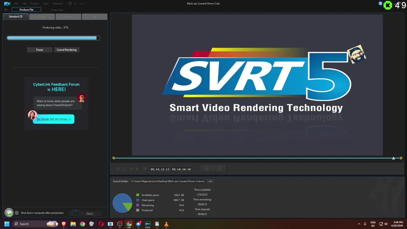Open Google Chrome from taskbar
407x229 pixels.
(82, 224)
